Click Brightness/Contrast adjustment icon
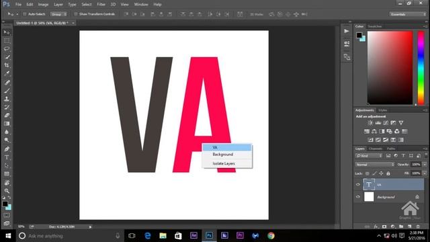Image resolution: width=430 pixels, height=242 pixels. (x=370, y=123)
